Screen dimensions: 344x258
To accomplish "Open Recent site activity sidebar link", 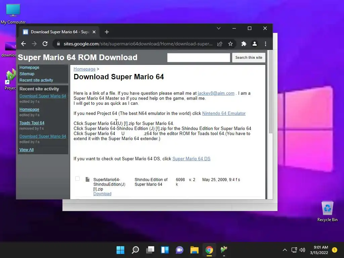I will [x=36, y=80].
